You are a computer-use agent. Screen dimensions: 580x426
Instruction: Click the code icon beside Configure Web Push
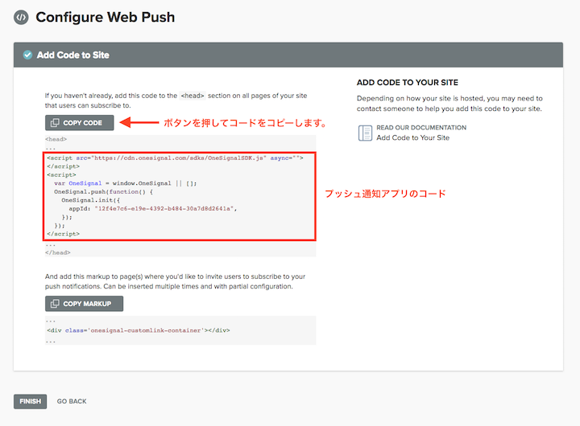pos(21,18)
